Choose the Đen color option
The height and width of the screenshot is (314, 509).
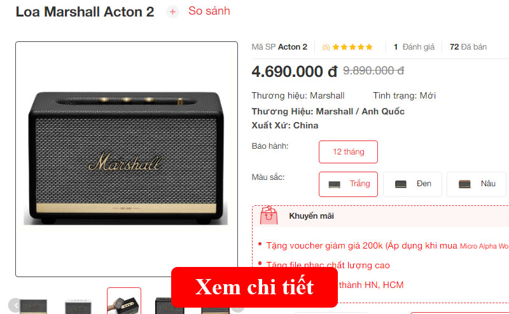[x=412, y=184]
